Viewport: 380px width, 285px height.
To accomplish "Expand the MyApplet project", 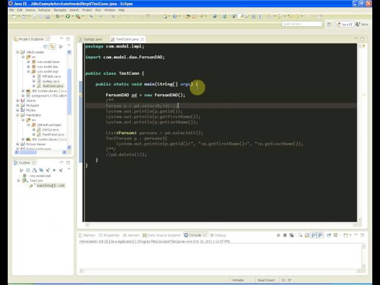I will (x=18, y=106).
